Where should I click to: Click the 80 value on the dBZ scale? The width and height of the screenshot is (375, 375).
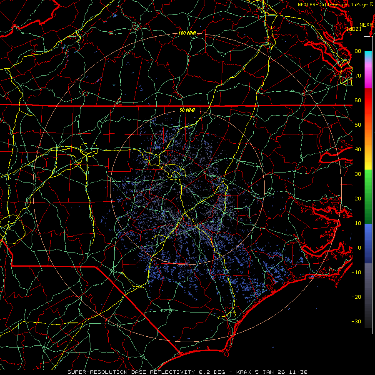358,51
